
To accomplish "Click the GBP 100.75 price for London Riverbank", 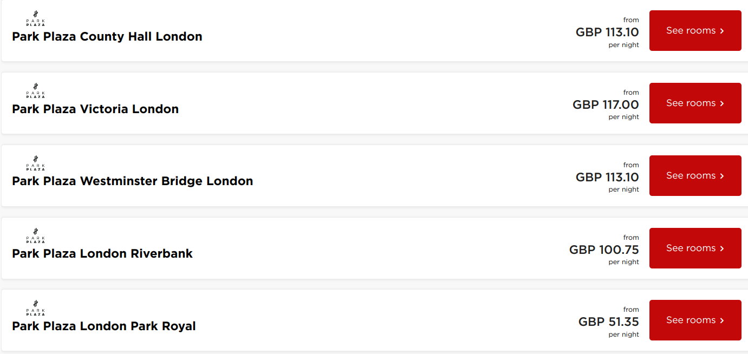I will (604, 250).
